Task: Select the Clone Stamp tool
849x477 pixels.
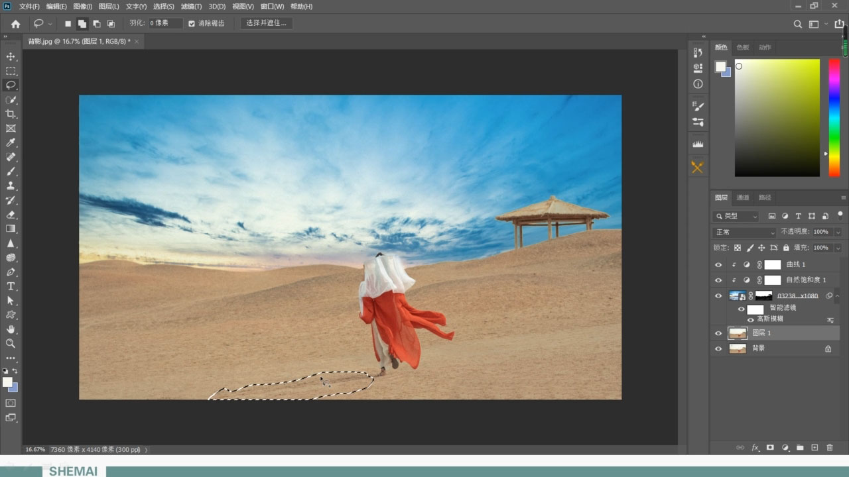Action: (x=11, y=185)
